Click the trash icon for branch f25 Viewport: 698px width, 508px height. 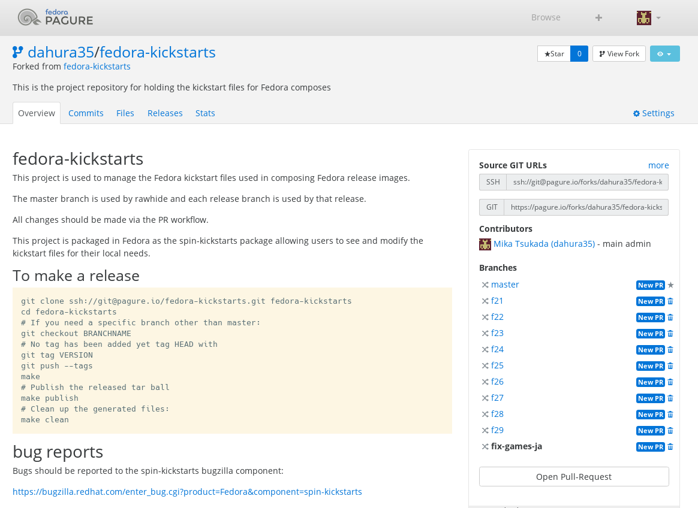pyautogui.click(x=670, y=366)
